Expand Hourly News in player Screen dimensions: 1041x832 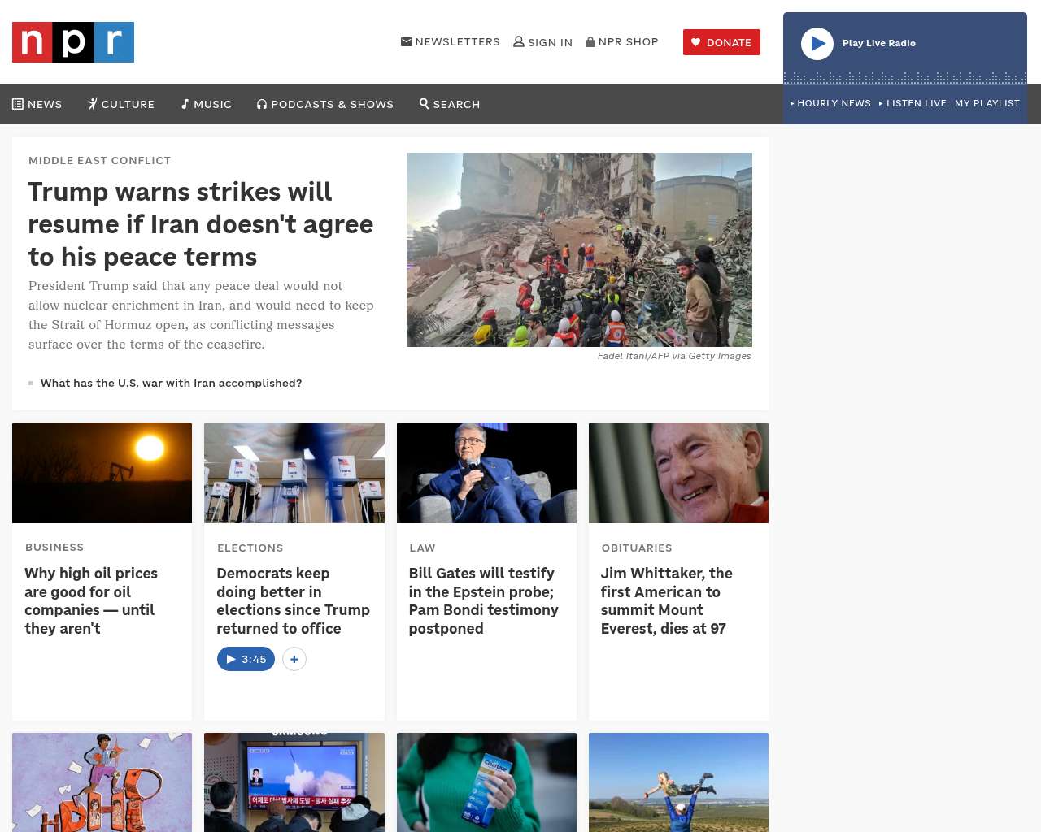pyautogui.click(x=830, y=103)
